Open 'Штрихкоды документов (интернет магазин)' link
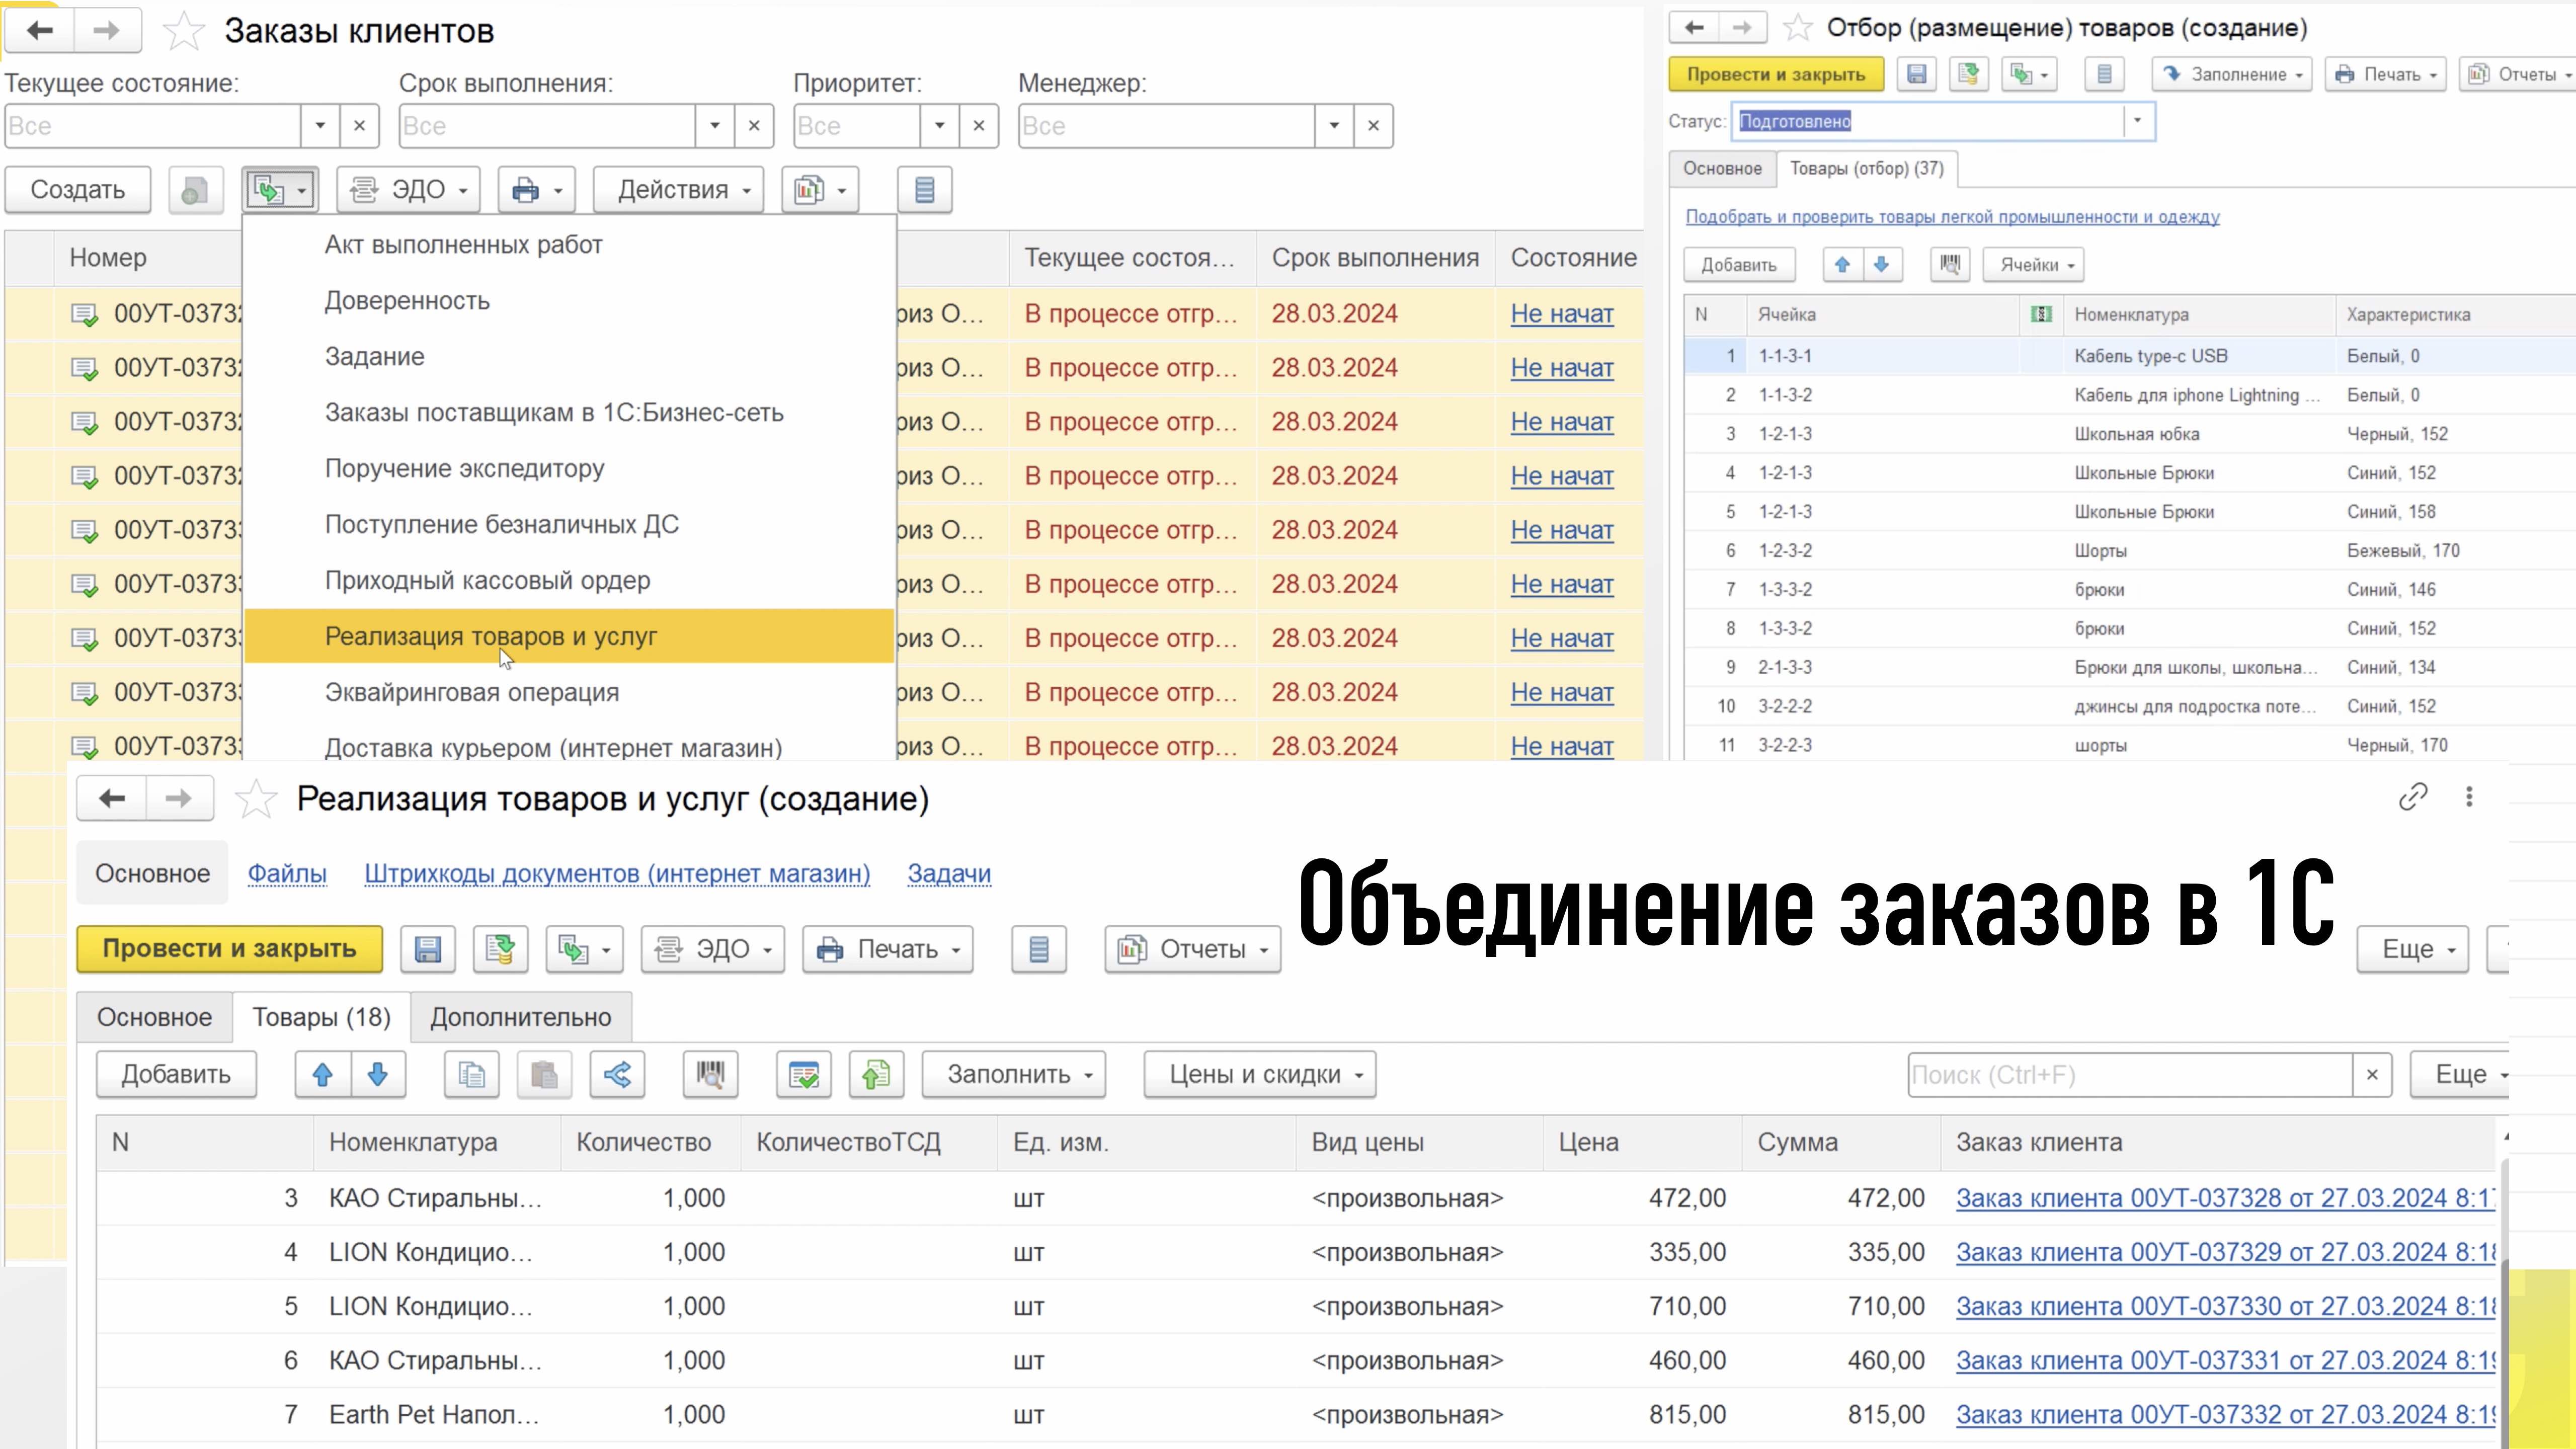This screenshot has height=1449, width=2576. coord(617,873)
